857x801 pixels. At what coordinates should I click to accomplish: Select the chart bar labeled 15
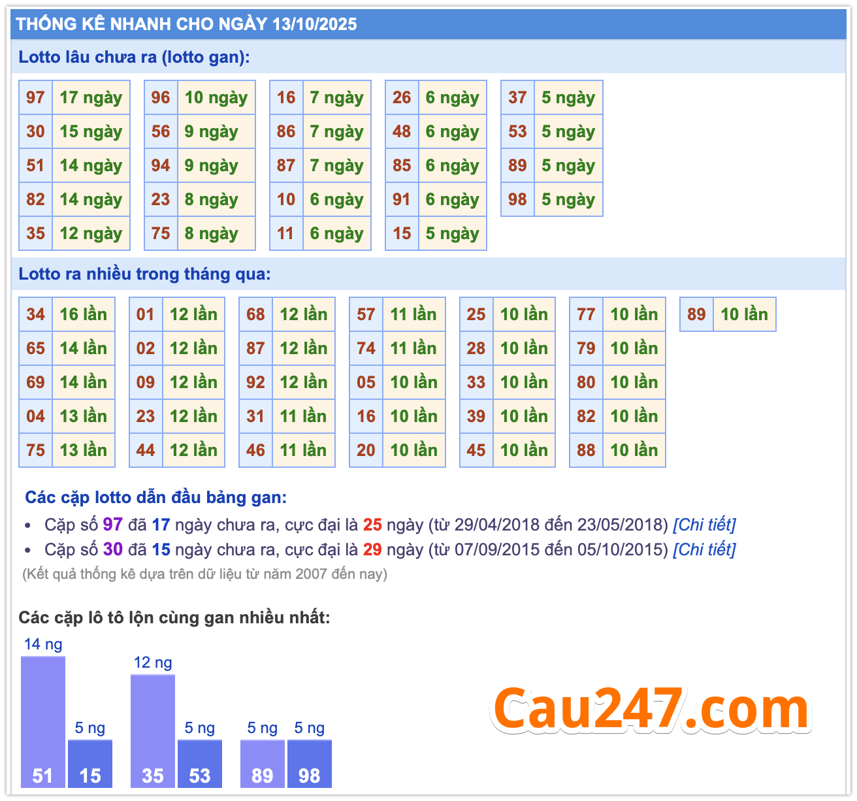90,763
